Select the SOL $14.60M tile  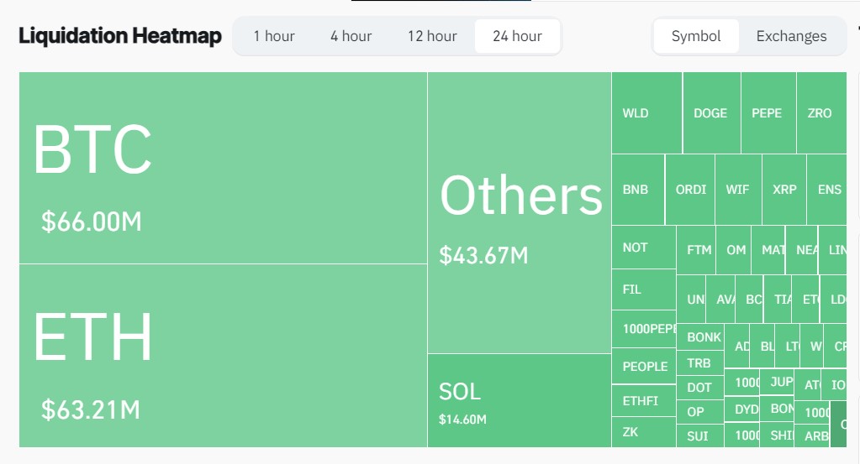(519, 400)
